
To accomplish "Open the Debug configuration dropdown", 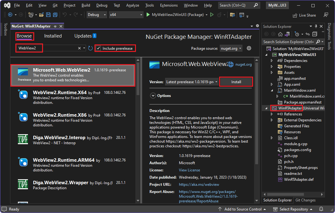I will [x=97, y=15].
